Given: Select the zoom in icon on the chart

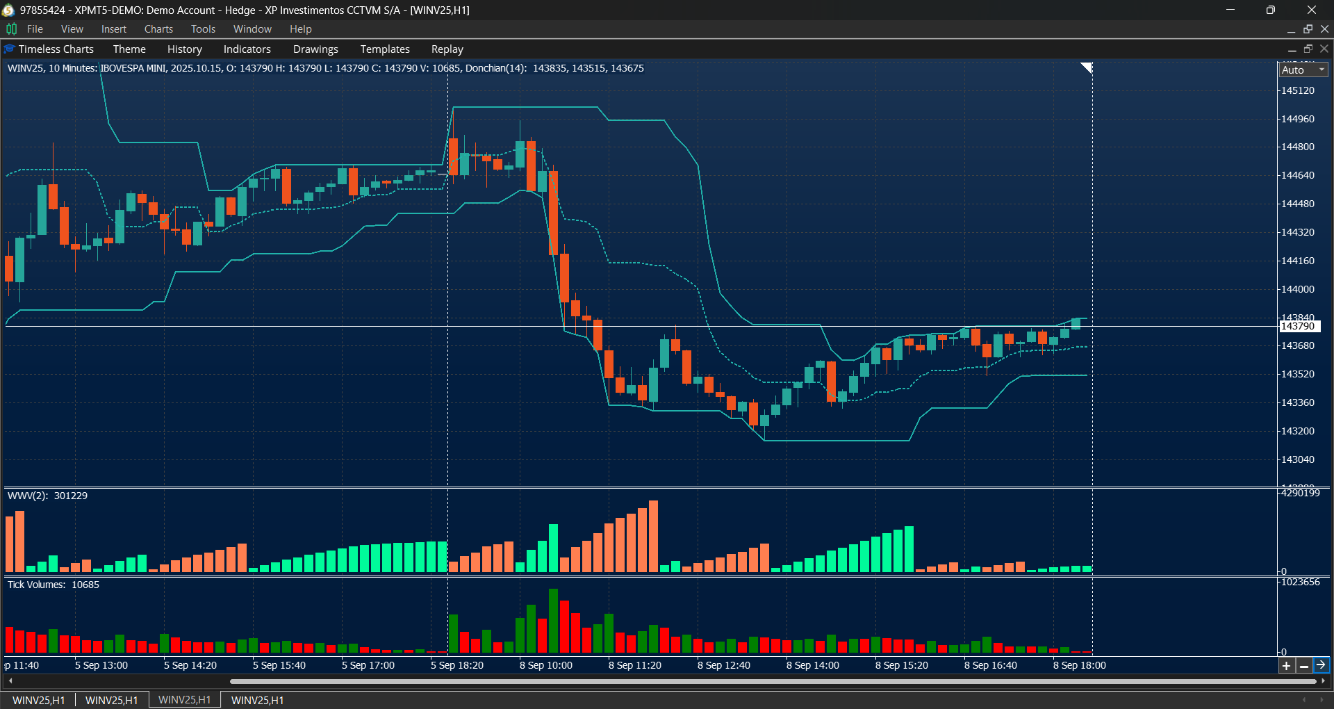Looking at the screenshot, I should 1286,665.
